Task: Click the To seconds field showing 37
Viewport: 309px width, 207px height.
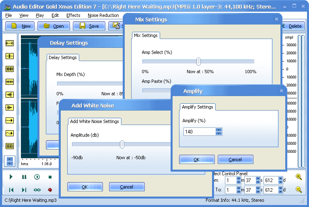Action: coord(250,190)
